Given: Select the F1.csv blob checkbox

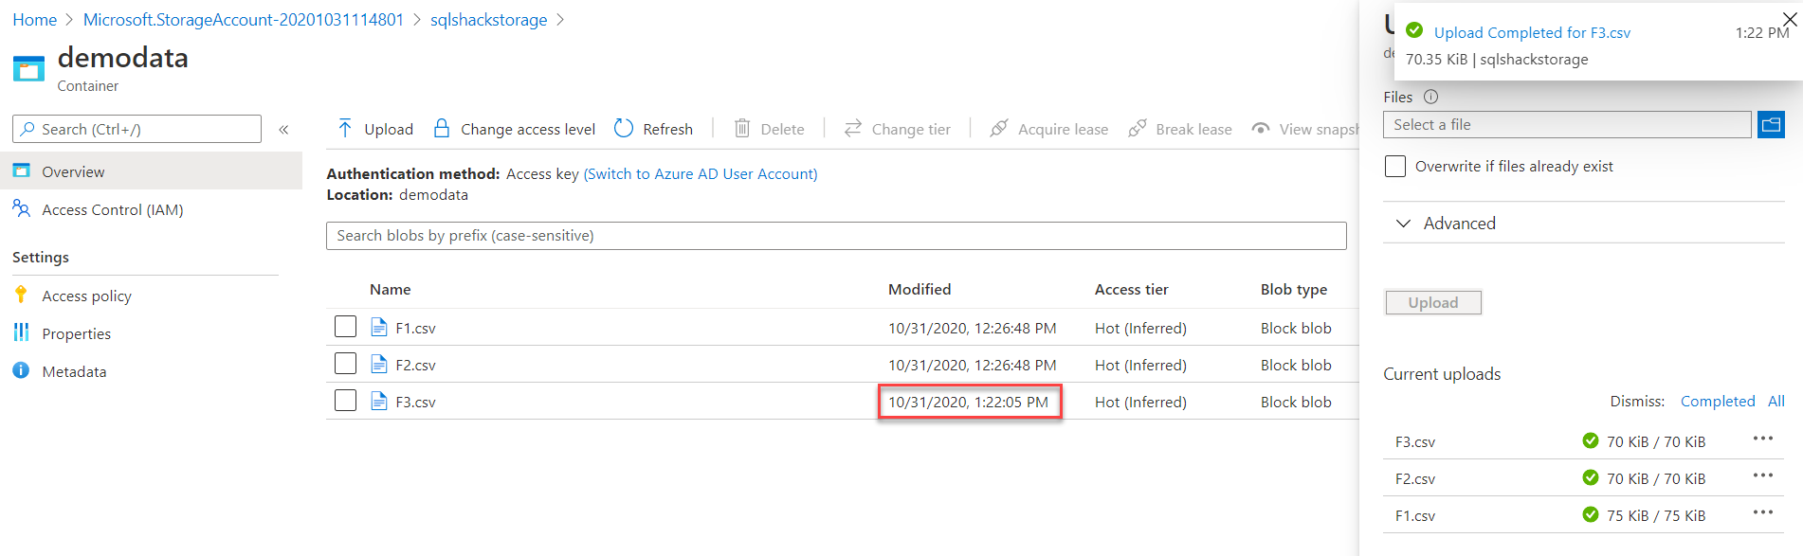Looking at the screenshot, I should click(x=346, y=327).
